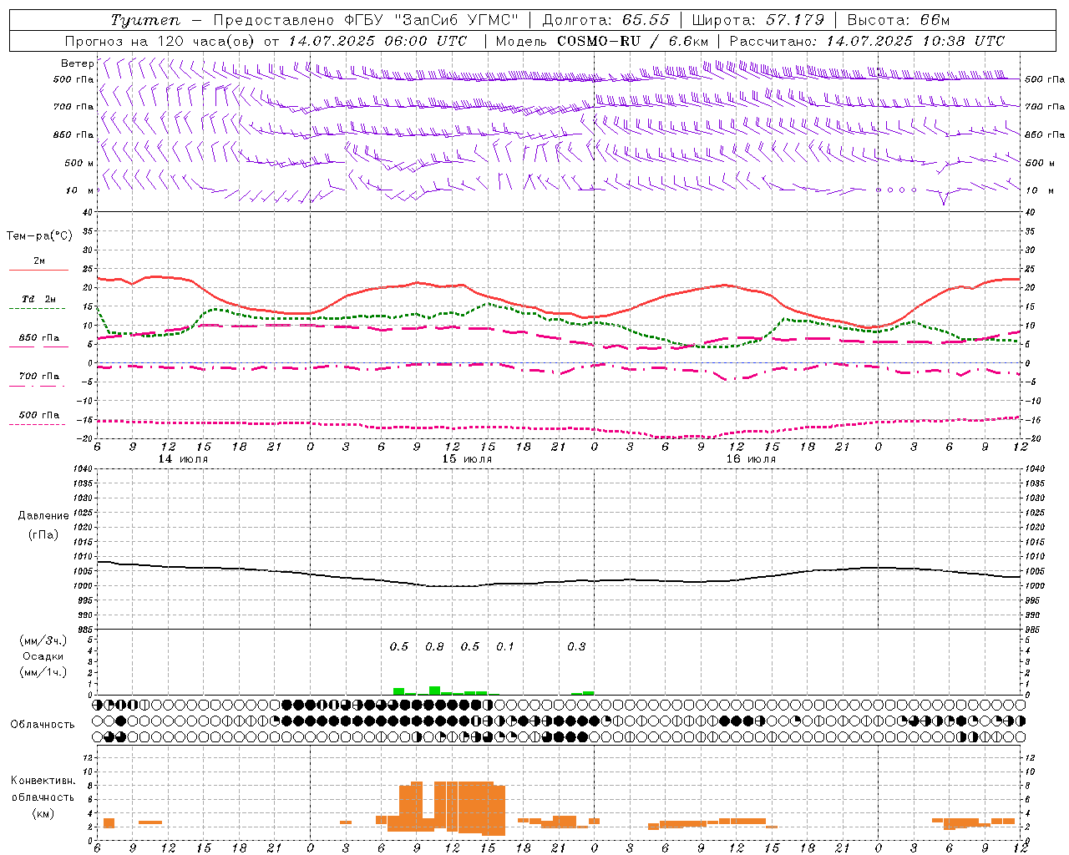The image size is (1069, 855).
Task: Click the 0.8 precipitation amount value
Action: [x=434, y=647]
